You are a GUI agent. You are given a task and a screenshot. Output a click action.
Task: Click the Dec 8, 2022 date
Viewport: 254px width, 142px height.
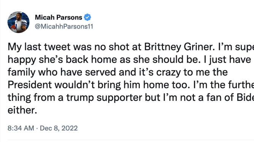[x=59, y=128]
